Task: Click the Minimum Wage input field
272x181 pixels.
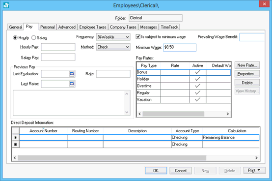Action: 180,47
